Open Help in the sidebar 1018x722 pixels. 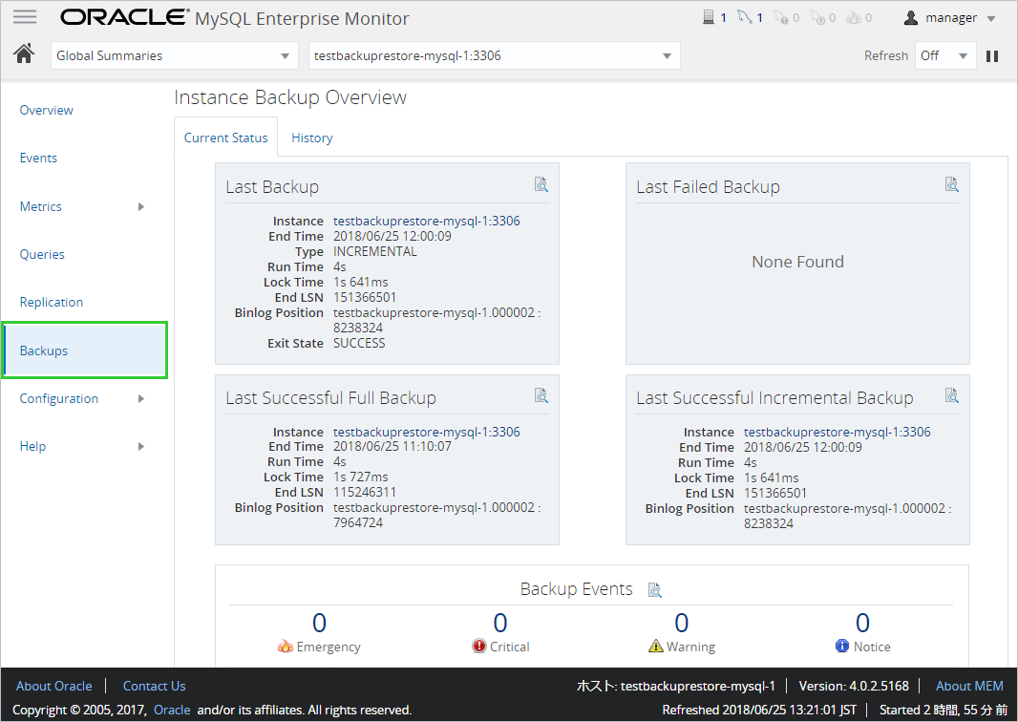point(32,446)
